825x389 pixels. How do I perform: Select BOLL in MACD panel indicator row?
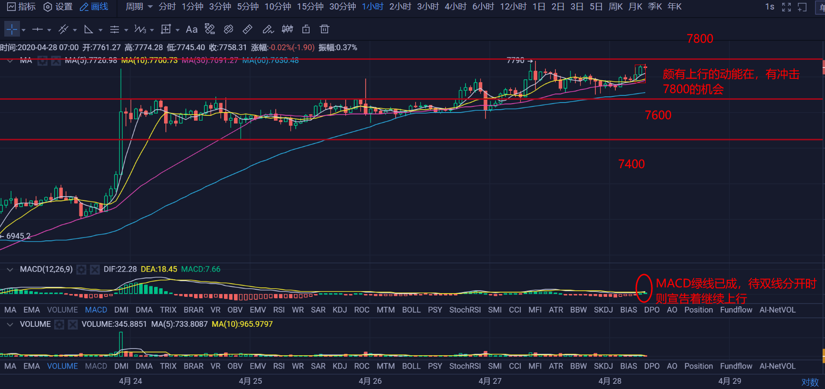(411, 310)
